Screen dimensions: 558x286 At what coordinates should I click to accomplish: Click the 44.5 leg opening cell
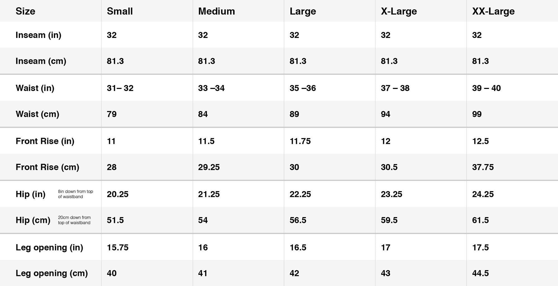(480, 273)
